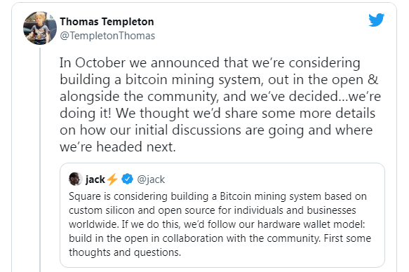The height and width of the screenshot is (272, 409).
Task: Click 'we're headed next.' at the tweet's end
Action: point(118,147)
